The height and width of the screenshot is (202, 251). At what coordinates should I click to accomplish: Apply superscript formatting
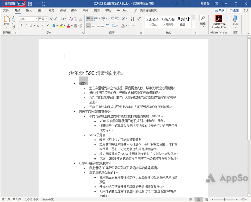tap(47, 25)
